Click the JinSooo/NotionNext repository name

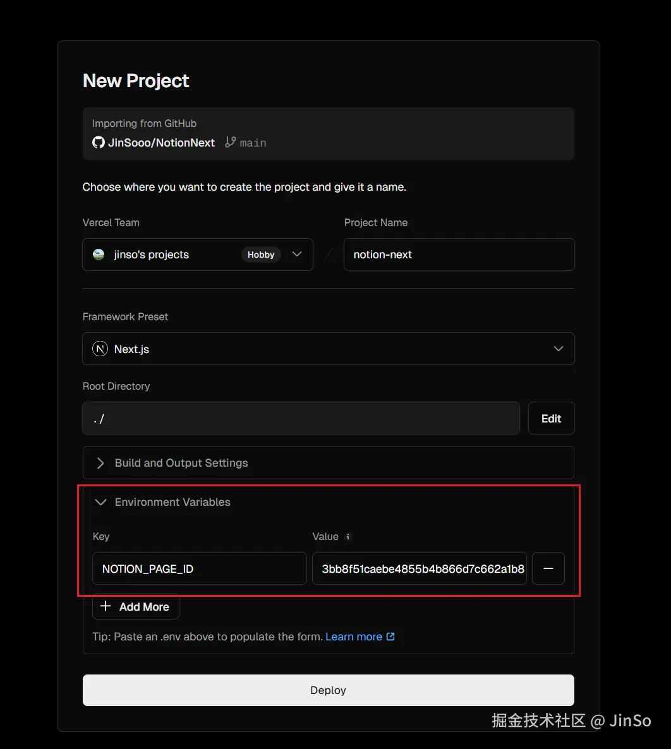tap(162, 143)
